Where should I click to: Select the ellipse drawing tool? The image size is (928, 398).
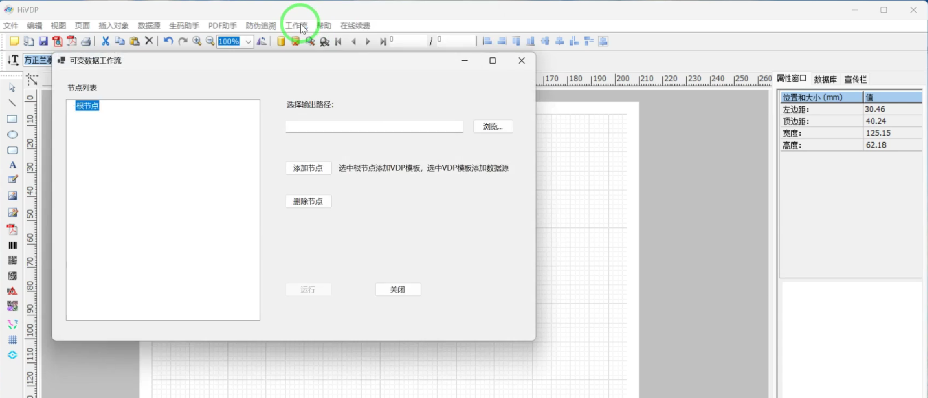coord(12,134)
